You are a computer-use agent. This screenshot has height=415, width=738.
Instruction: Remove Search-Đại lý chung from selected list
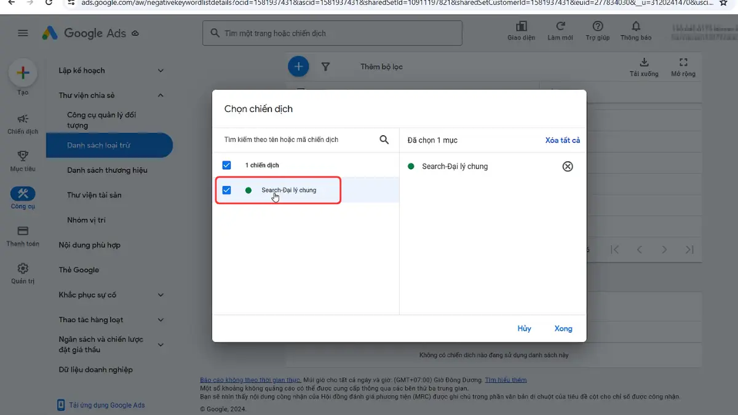tap(568, 167)
